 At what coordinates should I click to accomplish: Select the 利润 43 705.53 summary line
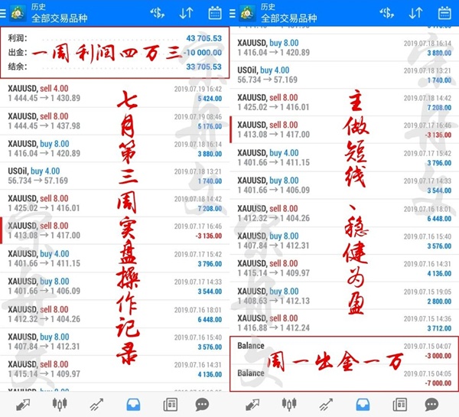click(115, 38)
